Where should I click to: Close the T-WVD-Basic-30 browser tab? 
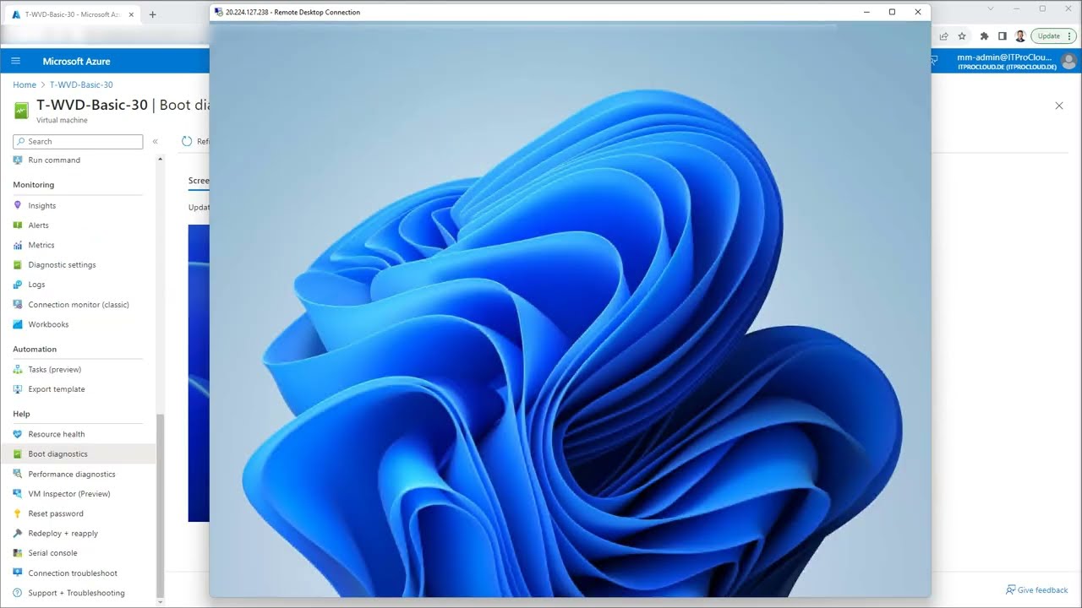click(x=131, y=14)
